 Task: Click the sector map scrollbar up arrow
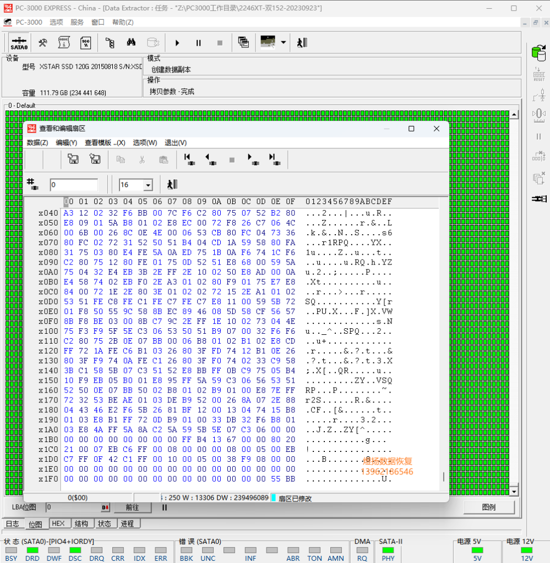pyautogui.click(x=514, y=114)
